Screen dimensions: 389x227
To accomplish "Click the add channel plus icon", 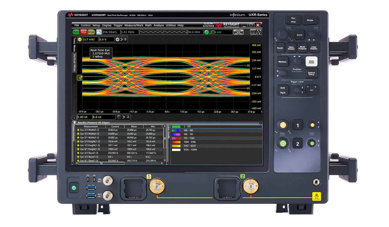I will tap(117, 39).
